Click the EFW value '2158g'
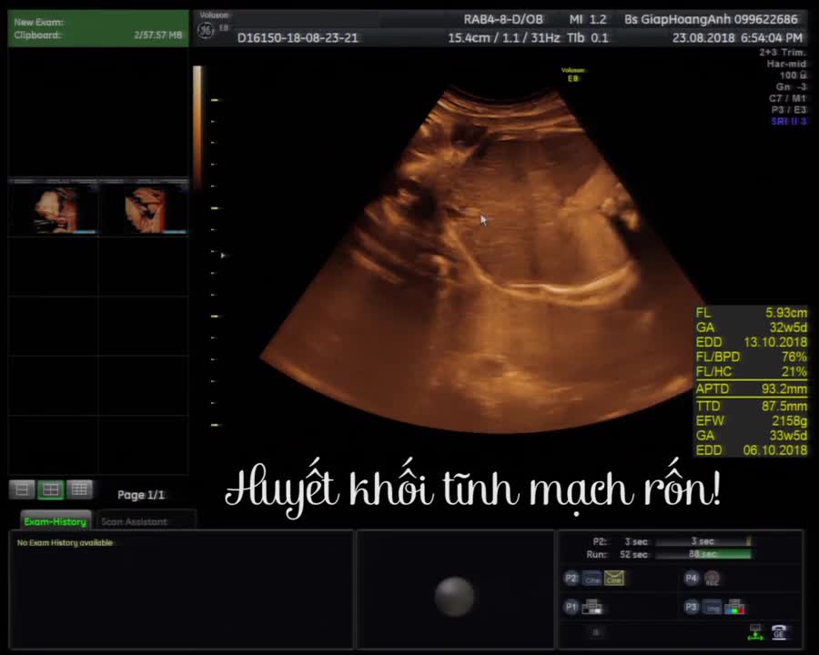Image resolution: width=819 pixels, height=655 pixels. click(x=789, y=420)
